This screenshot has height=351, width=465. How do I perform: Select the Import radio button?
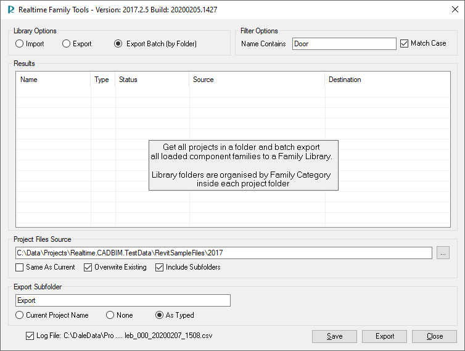coord(19,44)
